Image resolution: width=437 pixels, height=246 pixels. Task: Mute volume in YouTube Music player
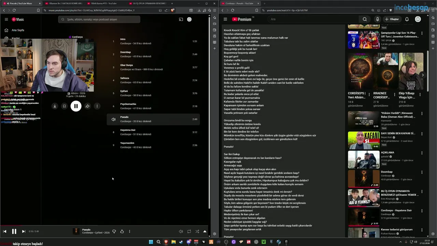181,231
